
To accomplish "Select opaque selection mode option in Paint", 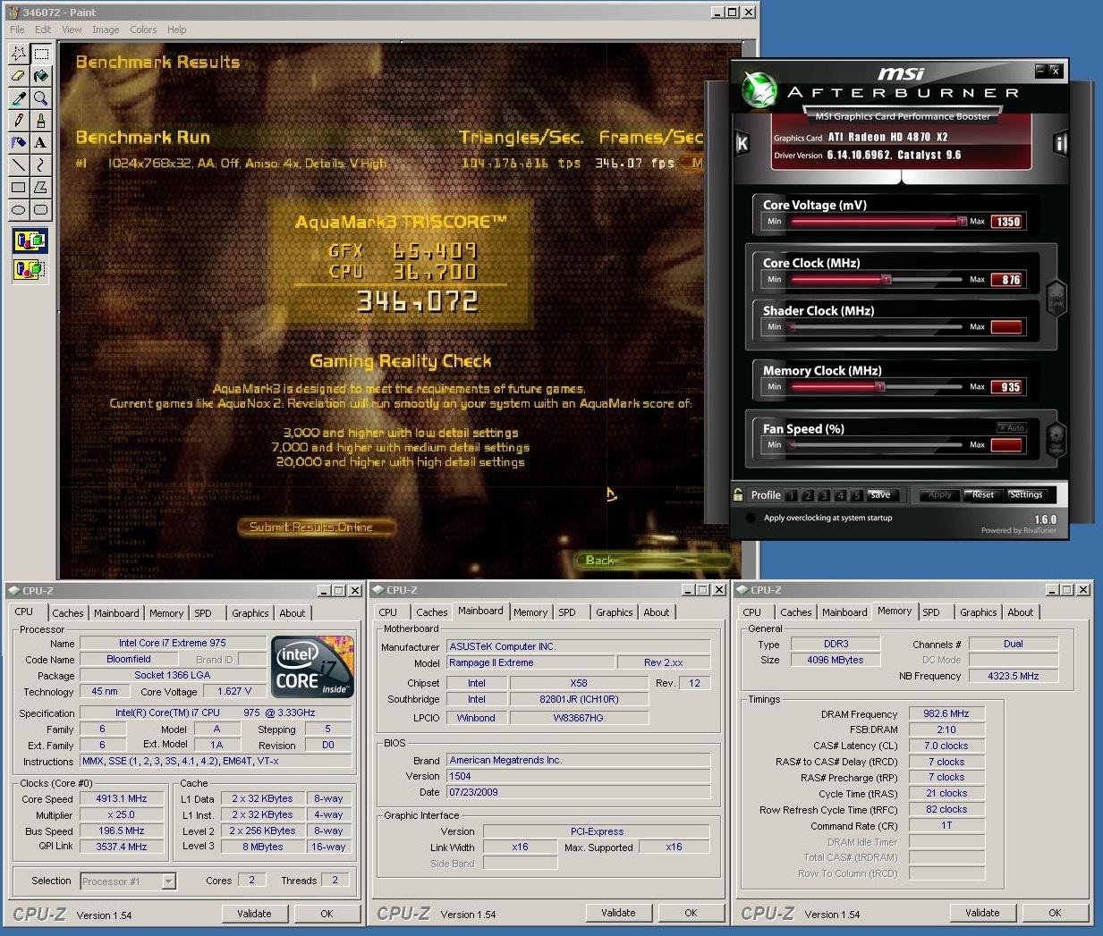I will (30, 241).
